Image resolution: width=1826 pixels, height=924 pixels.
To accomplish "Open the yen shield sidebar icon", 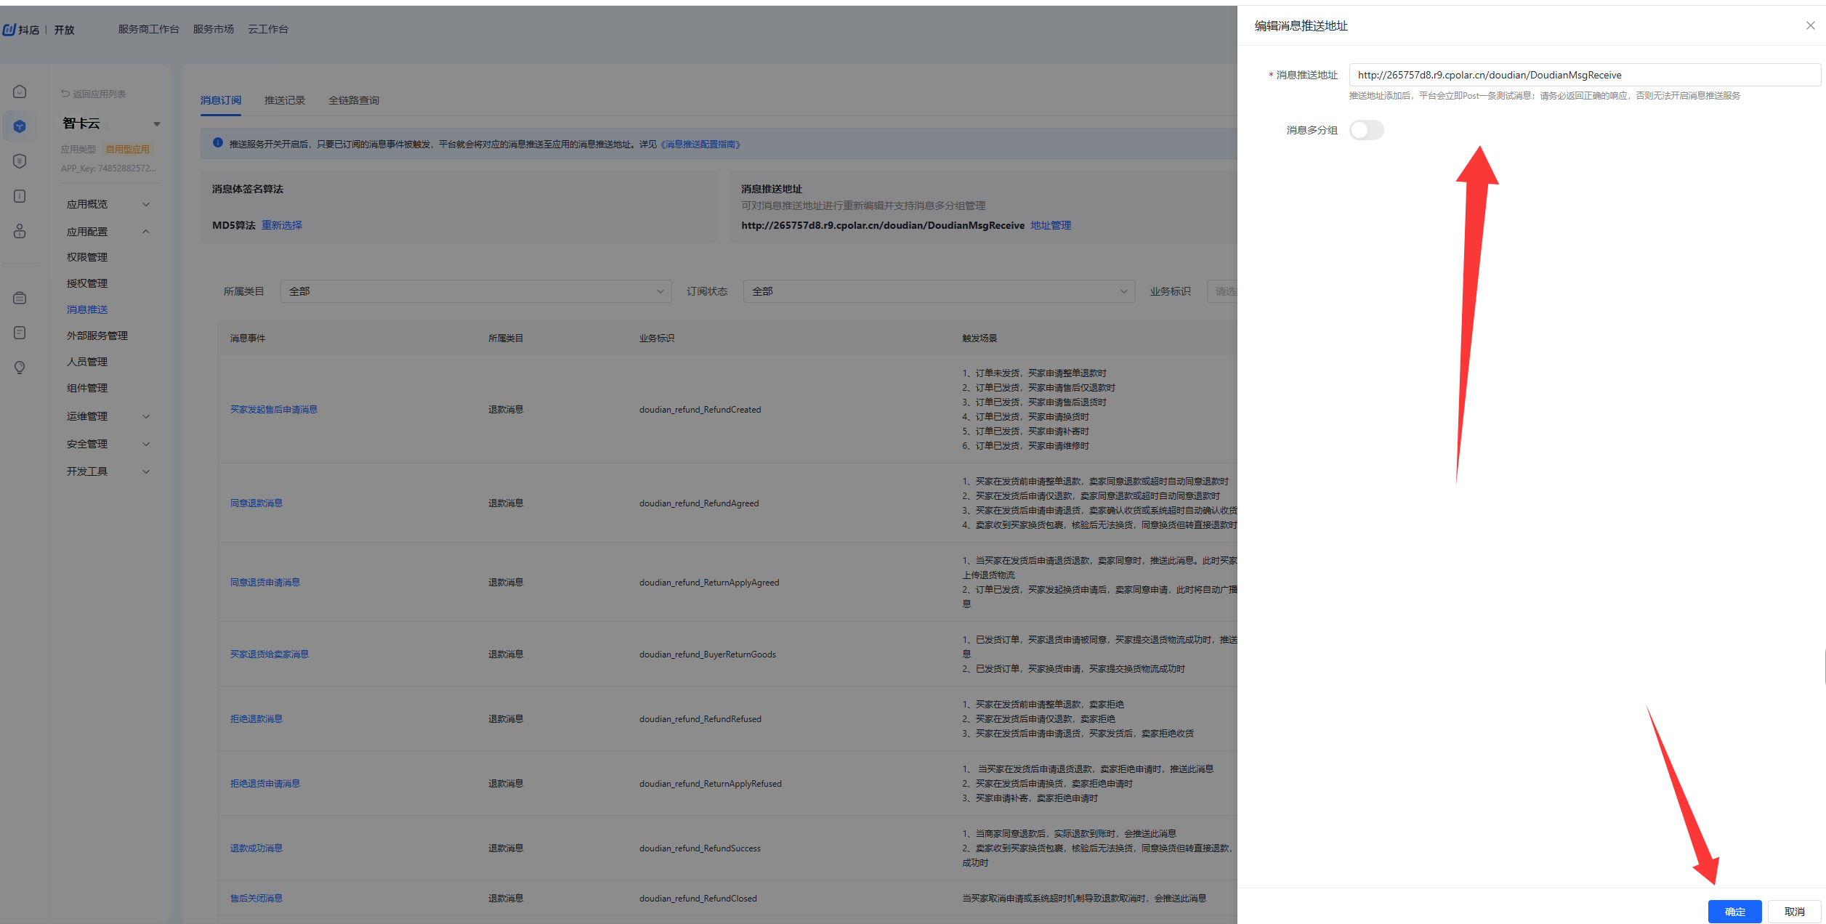I will [20, 161].
